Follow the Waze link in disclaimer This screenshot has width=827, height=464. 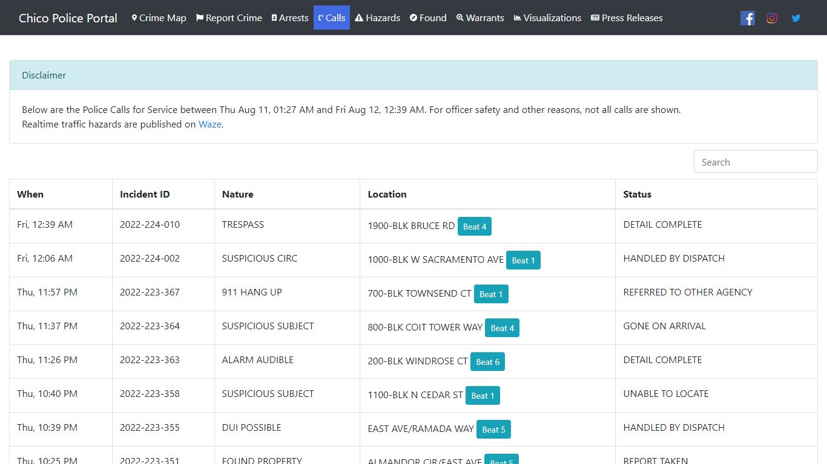[210, 124]
